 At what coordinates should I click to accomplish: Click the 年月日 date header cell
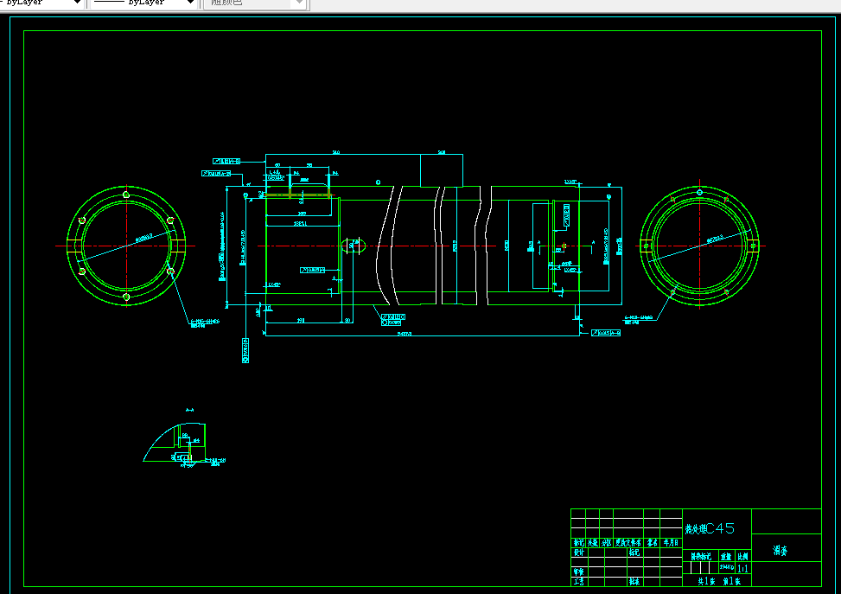[x=671, y=542]
